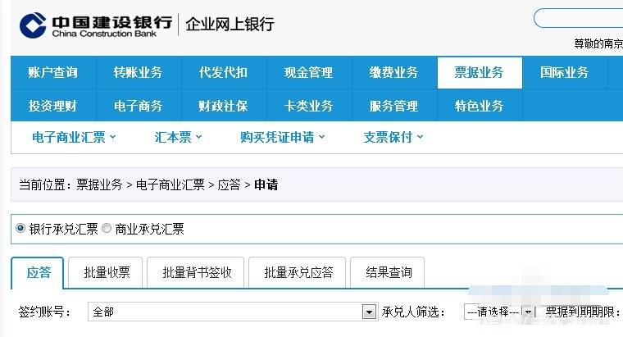Image resolution: width=623 pixels, height=337 pixels.
Task: Open the 转账业务 menu
Action: coord(139,72)
